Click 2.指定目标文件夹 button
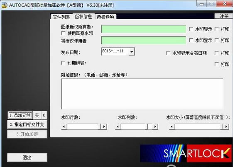 pos(27,124)
